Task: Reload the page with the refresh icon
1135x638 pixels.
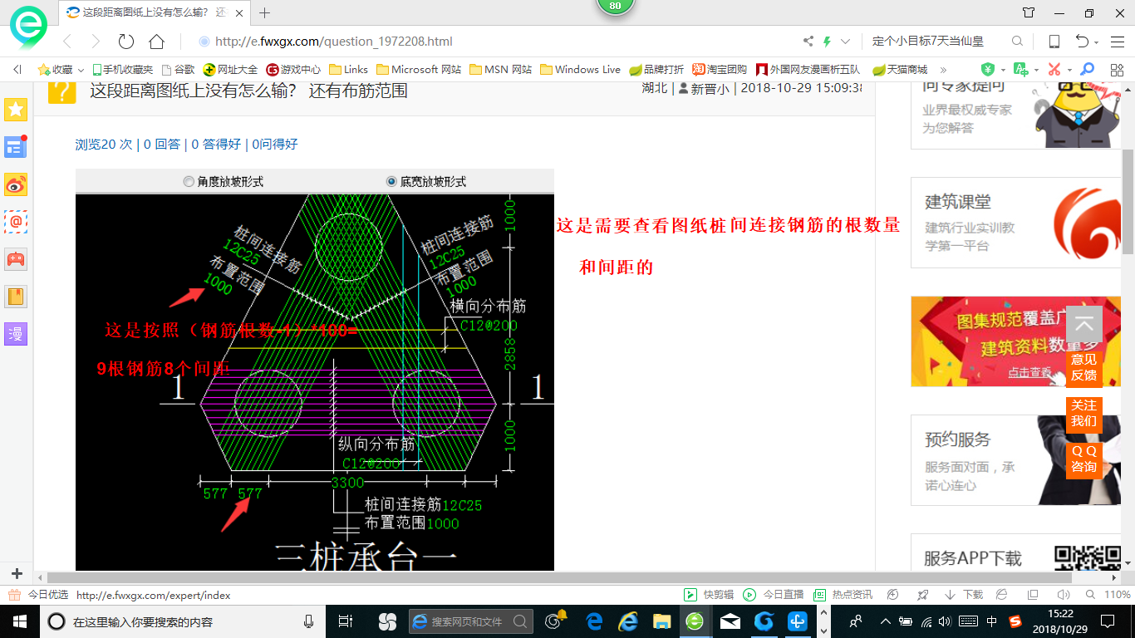Action: (126, 42)
